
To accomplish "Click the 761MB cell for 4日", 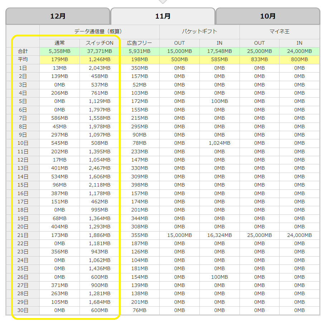I will 100,93.
